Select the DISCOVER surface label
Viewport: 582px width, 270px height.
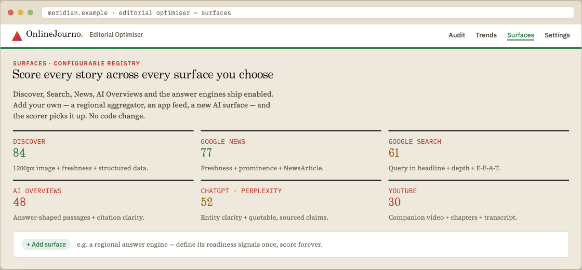pos(29,142)
